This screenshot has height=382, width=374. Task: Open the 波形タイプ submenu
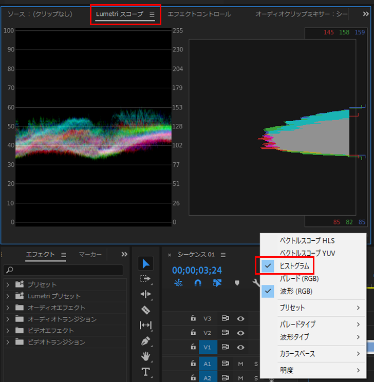313,337
